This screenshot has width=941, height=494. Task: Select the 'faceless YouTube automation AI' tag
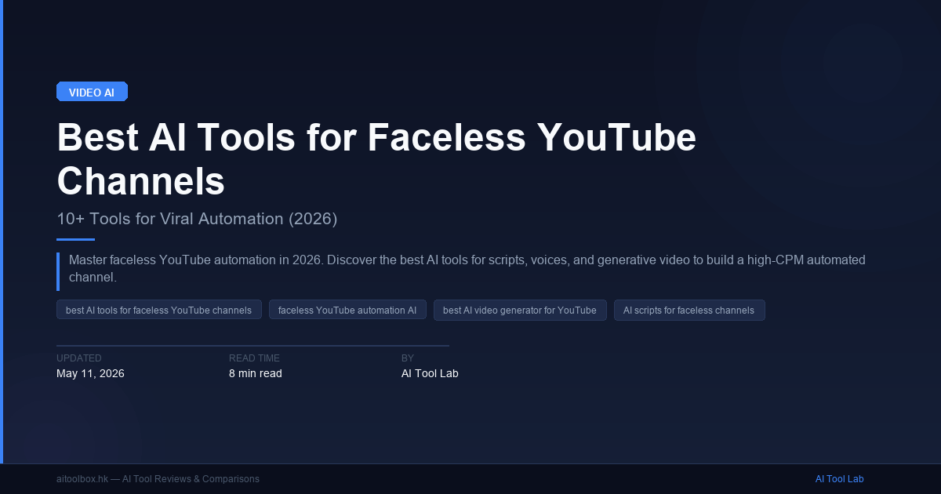pos(347,310)
